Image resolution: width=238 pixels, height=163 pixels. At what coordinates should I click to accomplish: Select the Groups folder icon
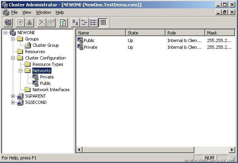(x=20, y=39)
